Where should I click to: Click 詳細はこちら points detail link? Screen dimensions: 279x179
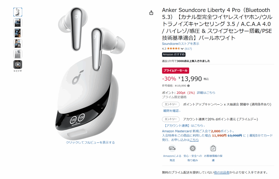tap(206, 93)
